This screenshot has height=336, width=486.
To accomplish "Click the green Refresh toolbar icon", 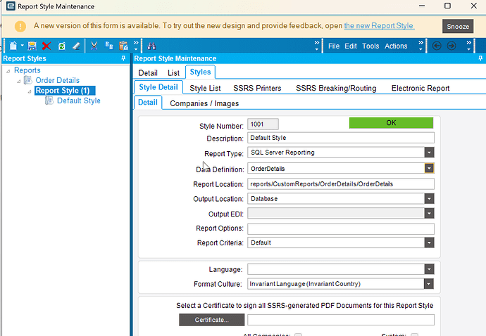I will coord(62,46).
